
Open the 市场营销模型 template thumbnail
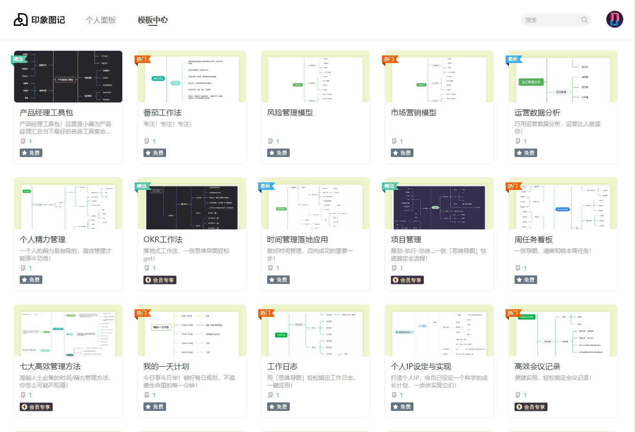[x=439, y=77]
